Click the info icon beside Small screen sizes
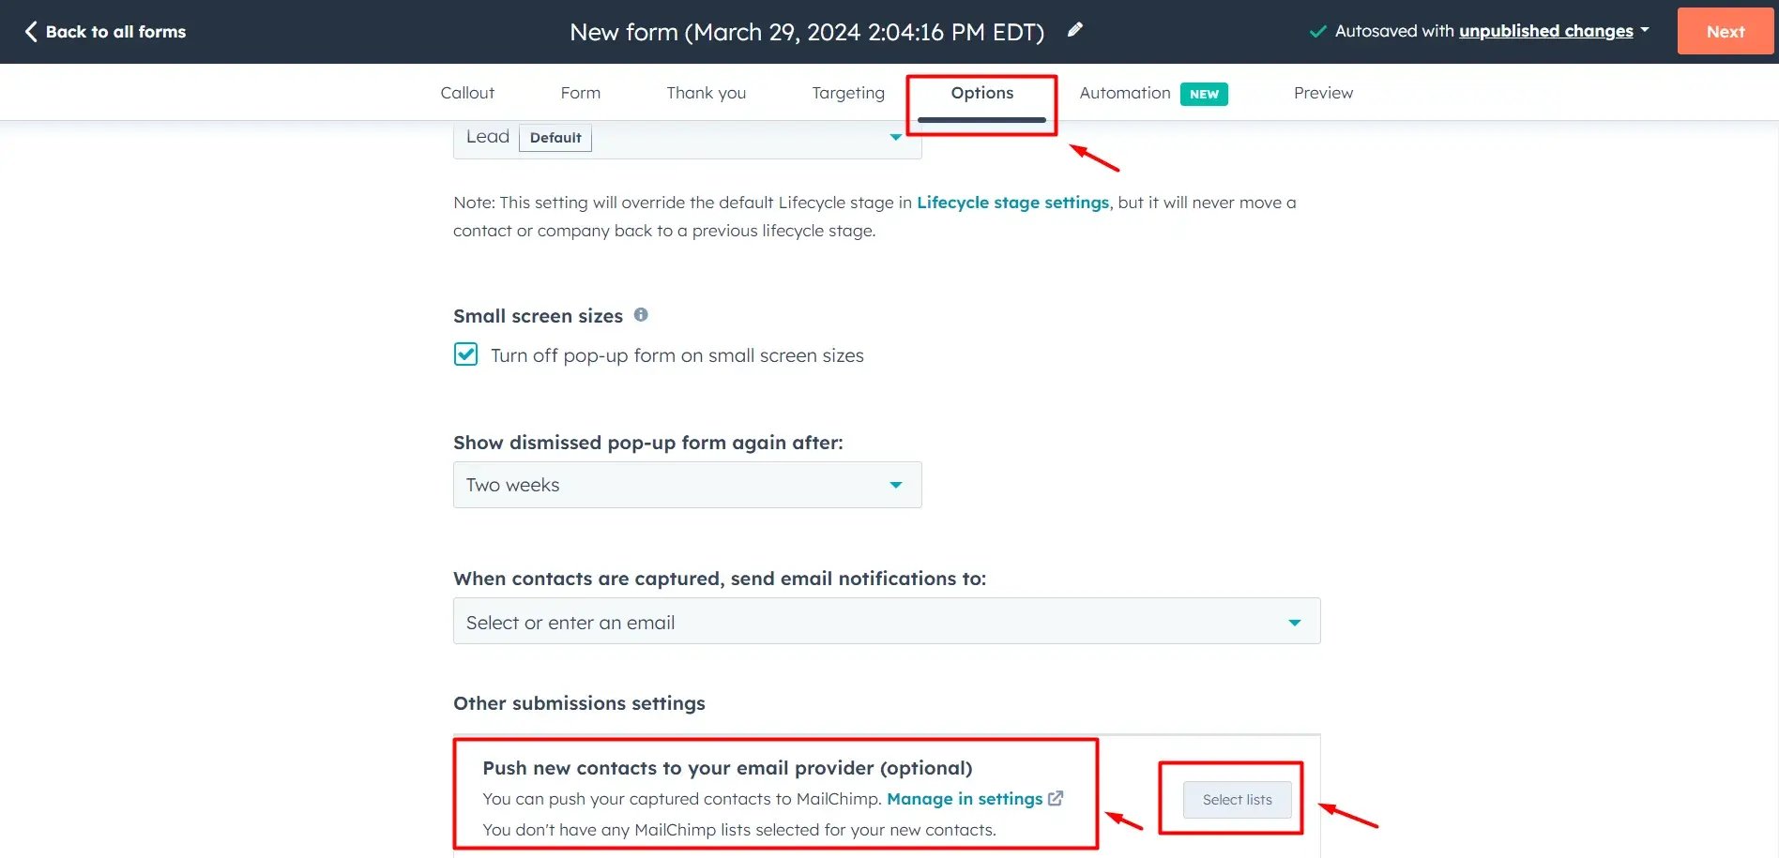 [641, 315]
